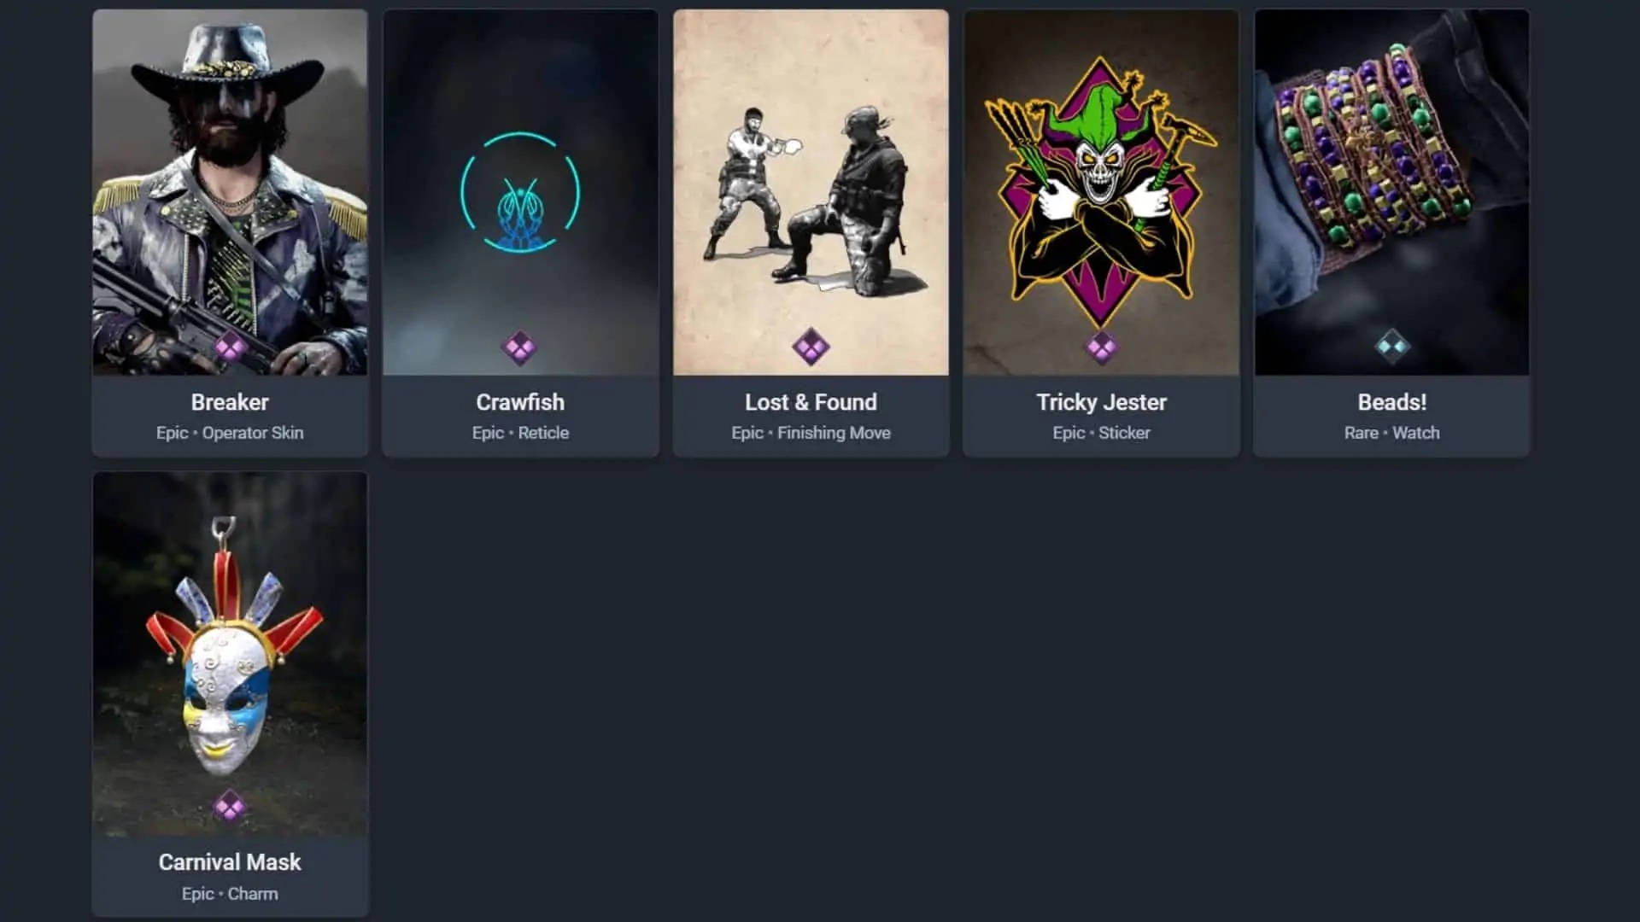This screenshot has width=1640, height=922.
Task: Click the Tricky Jester title
Action: click(1101, 402)
